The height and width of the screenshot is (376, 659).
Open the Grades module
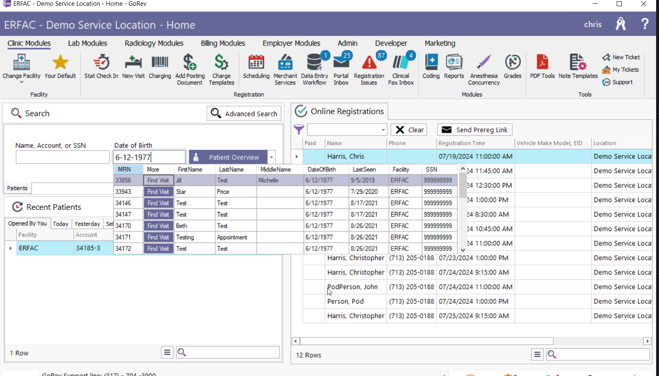pos(513,66)
